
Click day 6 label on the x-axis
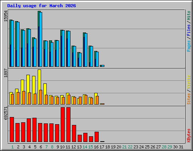tap(41, 147)
